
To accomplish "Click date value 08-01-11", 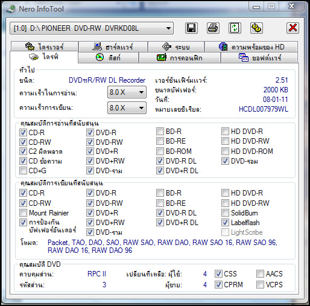I will coord(276,100).
